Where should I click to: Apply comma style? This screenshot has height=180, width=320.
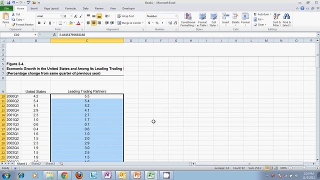(x=162, y=23)
